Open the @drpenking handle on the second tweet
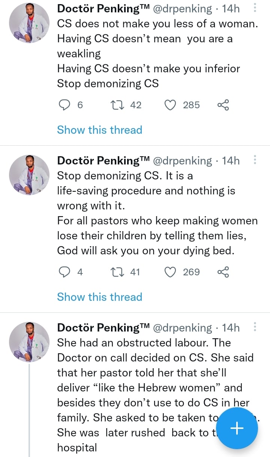Image resolution: width=270 pixels, height=457 pixels. 182,161
